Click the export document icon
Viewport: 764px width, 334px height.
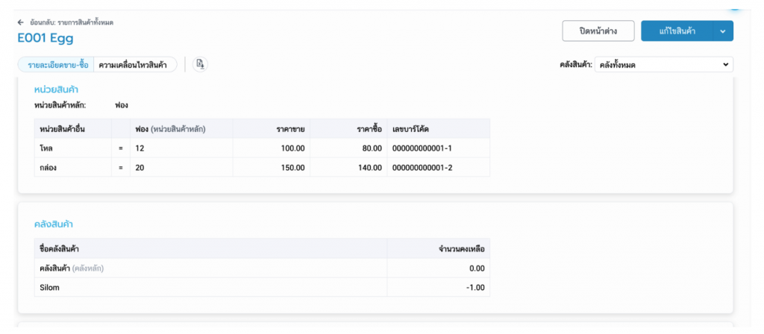coord(200,65)
